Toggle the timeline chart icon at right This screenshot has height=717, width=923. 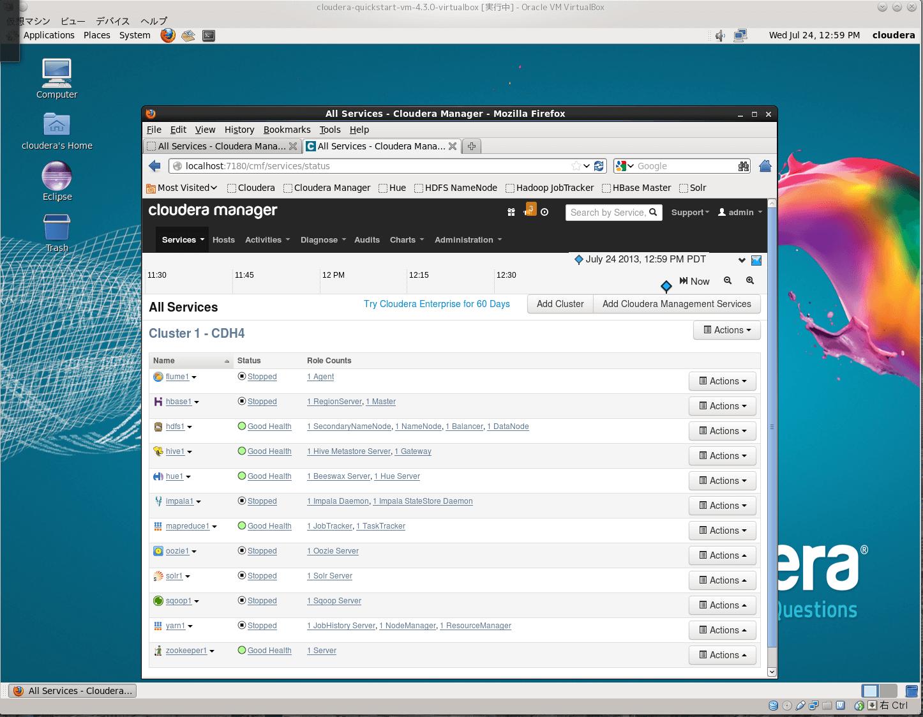756,260
